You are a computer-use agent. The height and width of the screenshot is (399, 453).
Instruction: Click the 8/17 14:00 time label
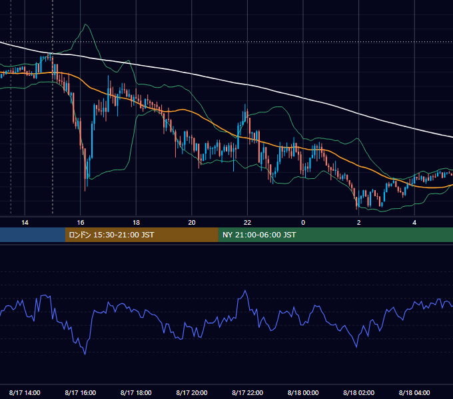(25, 392)
